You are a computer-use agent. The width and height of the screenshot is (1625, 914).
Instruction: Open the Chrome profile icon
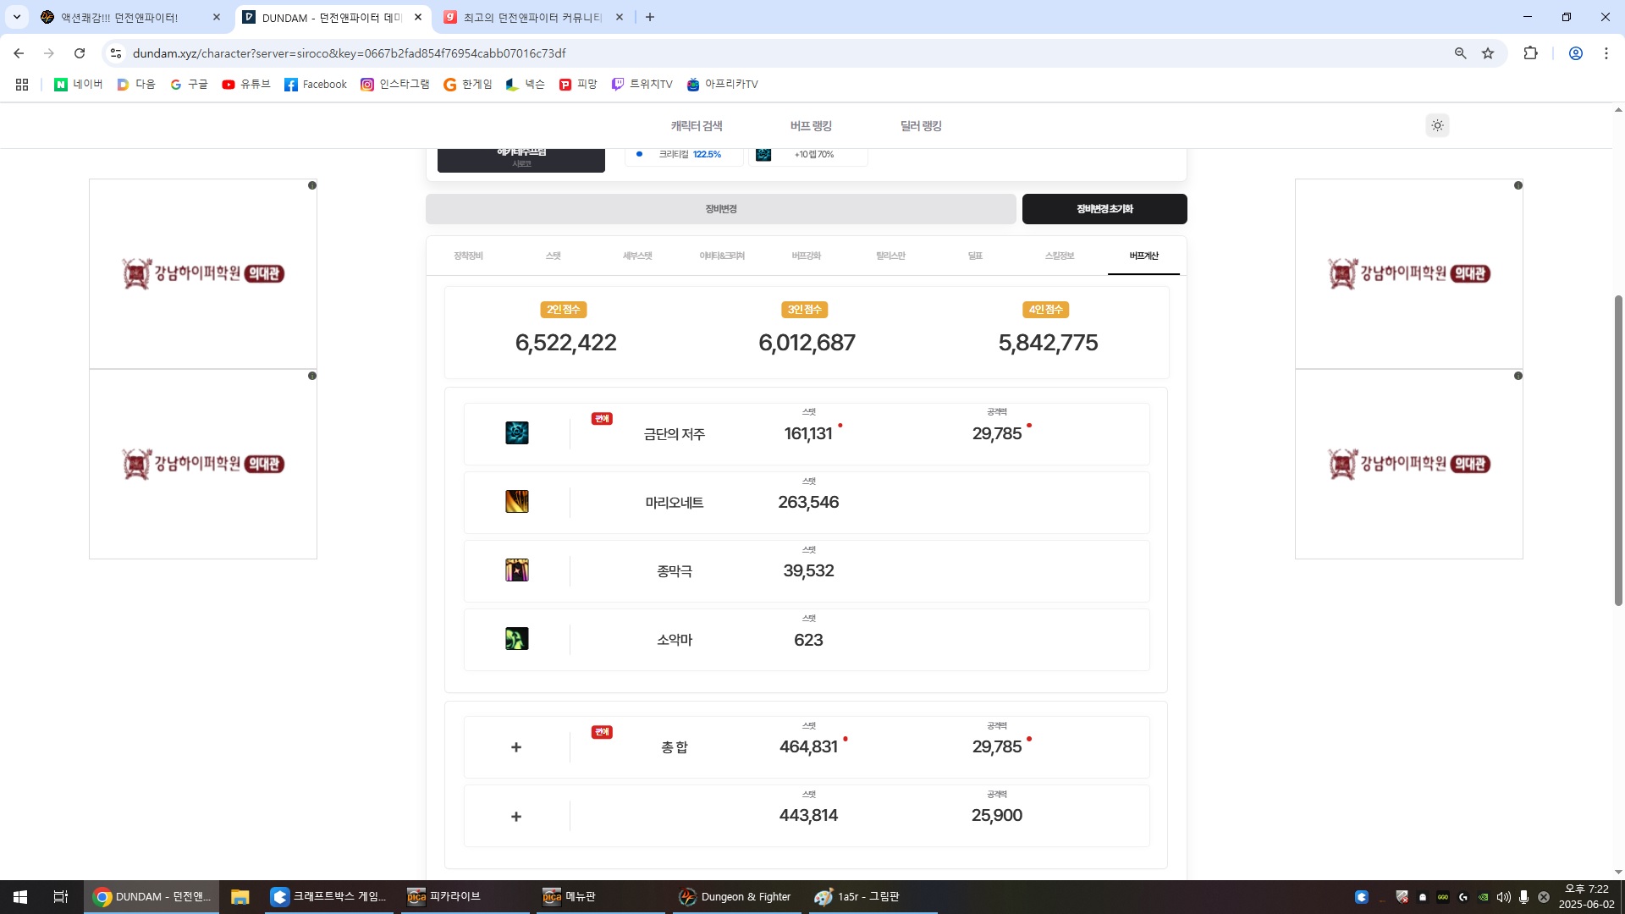(x=1576, y=53)
